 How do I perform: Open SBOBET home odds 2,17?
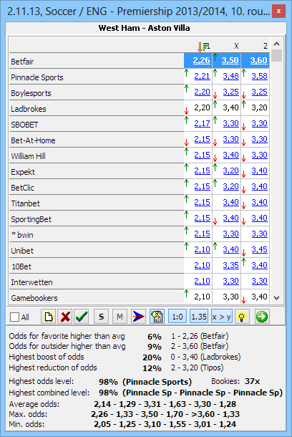coord(202,123)
